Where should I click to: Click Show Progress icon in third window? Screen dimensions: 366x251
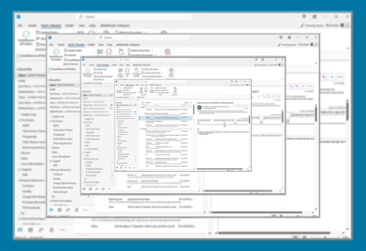120,70
